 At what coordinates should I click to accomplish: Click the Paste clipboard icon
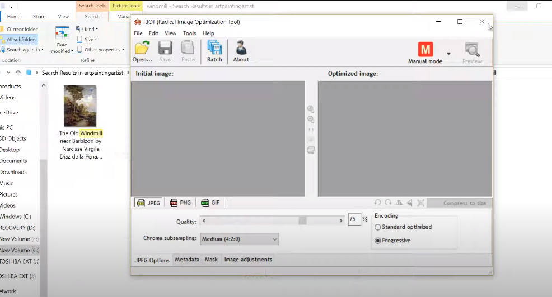[188, 48]
